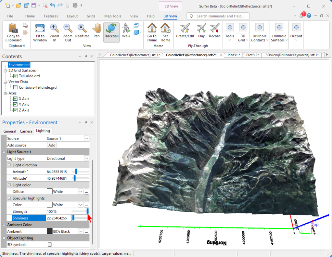Toggle the 3D symbols checkbox
Image resolution: width=332 pixels, height=257 pixels.
click(x=50, y=244)
